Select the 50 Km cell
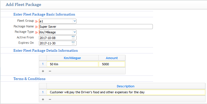Image resolution: width=207 pixels, height=104 pixels. point(73,64)
